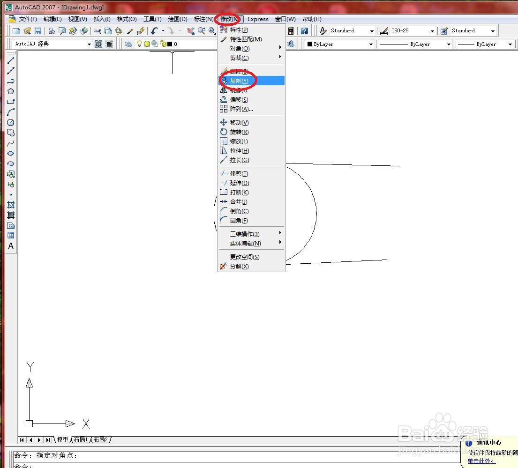Select the Region tool
This screenshot has height=468, width=518.
coord(11,226)
